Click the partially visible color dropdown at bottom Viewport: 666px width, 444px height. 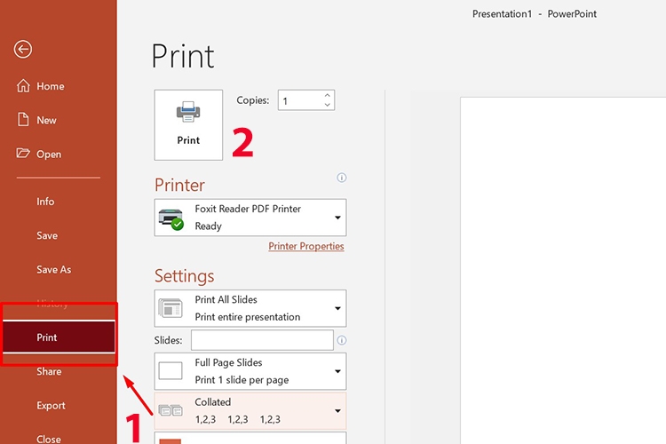(x=250, y=438)
